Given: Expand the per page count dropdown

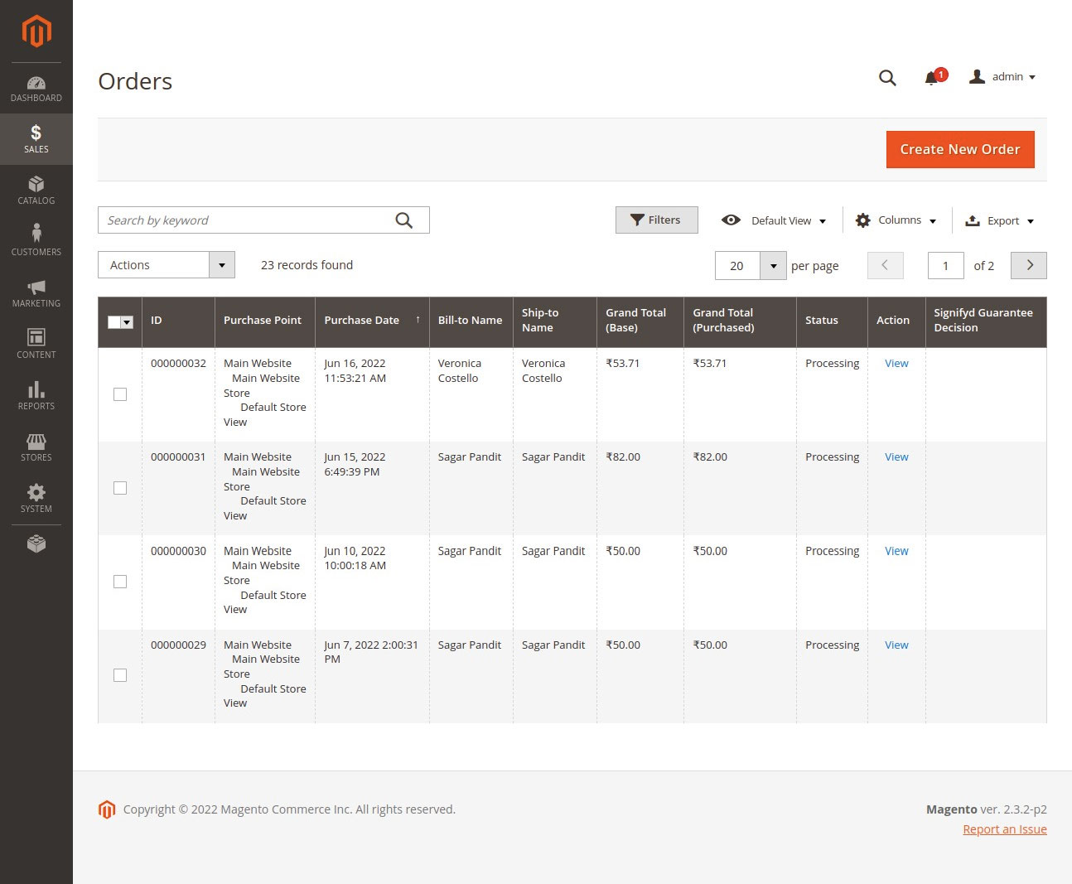Looking at the screenshot, I should click(773, 266).
